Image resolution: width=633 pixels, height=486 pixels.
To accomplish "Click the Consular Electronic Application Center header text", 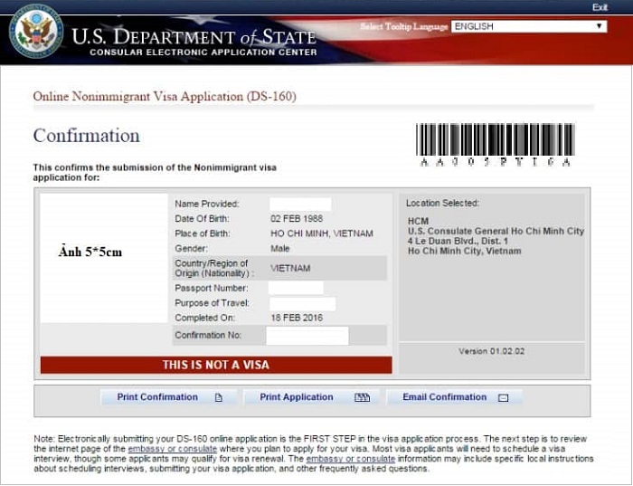I will 203,52.
